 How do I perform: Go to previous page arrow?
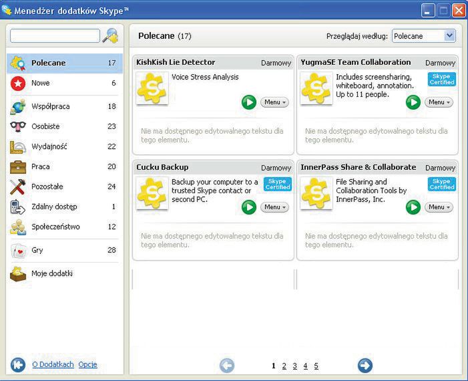[x=227, y=366]
